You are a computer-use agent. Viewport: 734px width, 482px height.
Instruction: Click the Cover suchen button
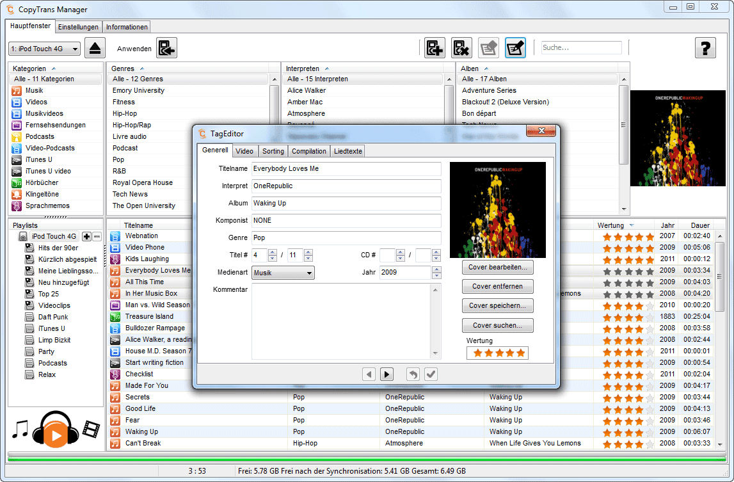click(x=498, y=325)
